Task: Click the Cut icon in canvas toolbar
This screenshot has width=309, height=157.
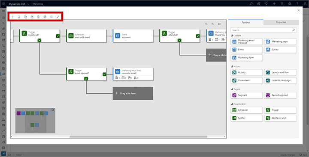Action: click(19, 17)
